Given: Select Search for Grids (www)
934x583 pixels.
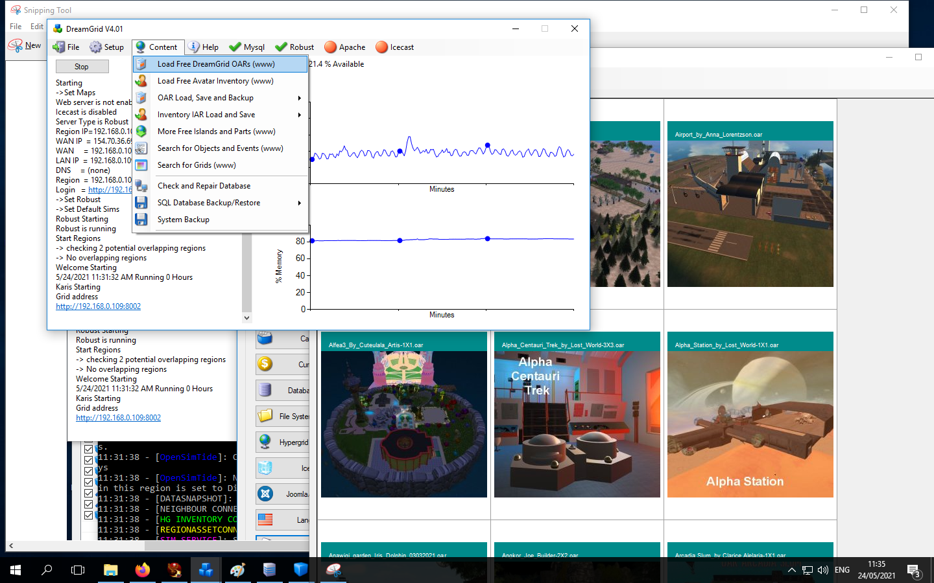Looking at the screenshot, I should tap(220, 165).
